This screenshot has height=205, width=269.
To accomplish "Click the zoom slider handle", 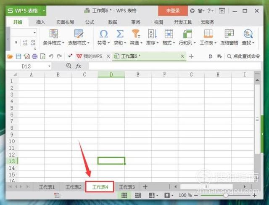I will [x=226, y=195].
